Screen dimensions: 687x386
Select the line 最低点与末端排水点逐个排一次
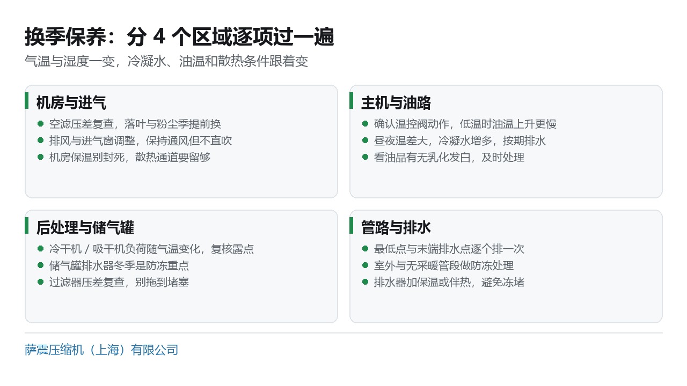[449, 249]
